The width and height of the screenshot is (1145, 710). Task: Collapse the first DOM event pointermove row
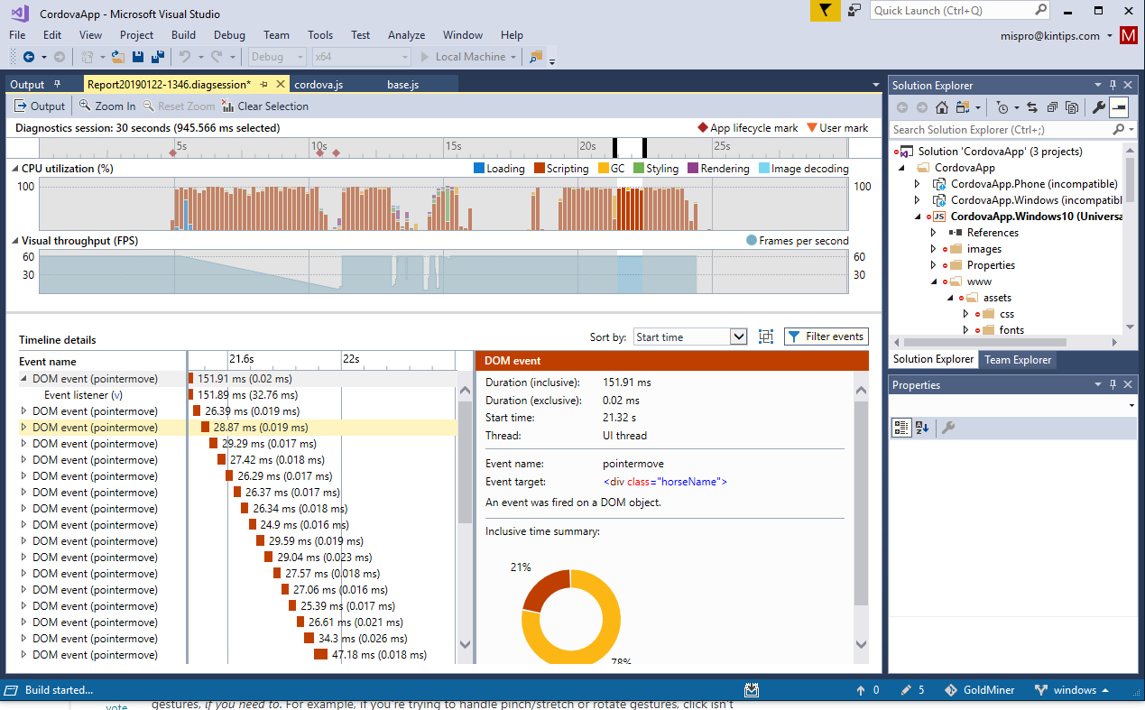pos(24,379)
